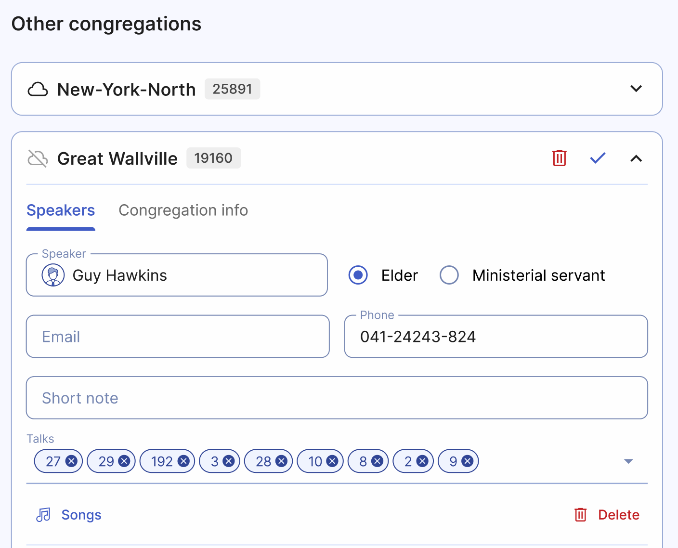The image size is (678, 548).
Task: Click the speaker avatar icon beside Guy Hawkins
Action: click(x=53, y=275)
